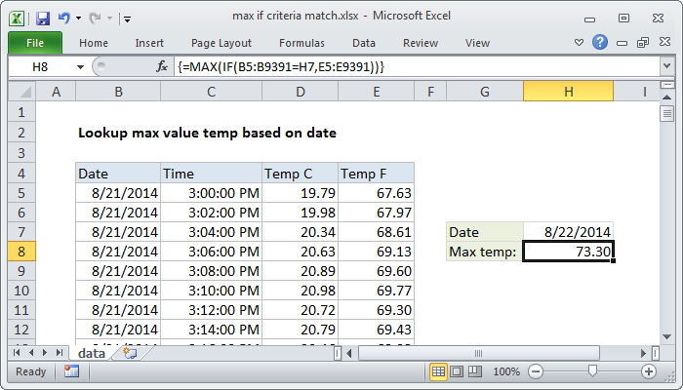
Task: Go to last sheet navigation arrow
Action: click(x=60, y=353)
